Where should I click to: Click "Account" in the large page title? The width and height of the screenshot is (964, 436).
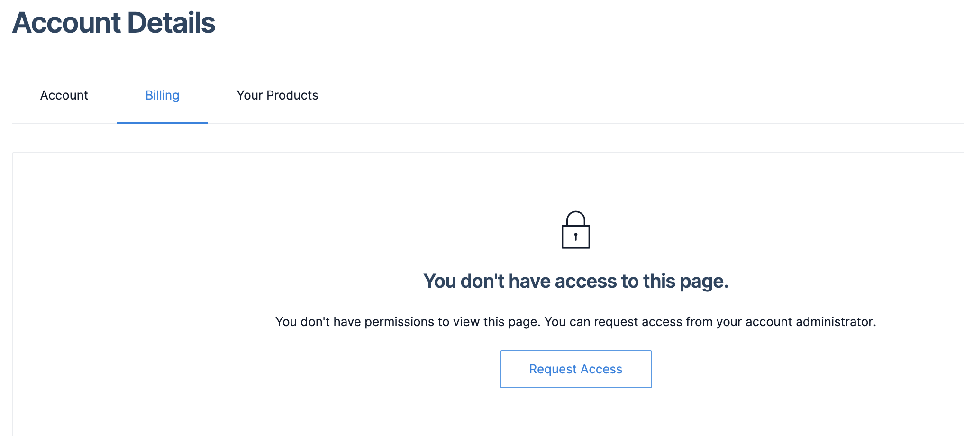67,23
